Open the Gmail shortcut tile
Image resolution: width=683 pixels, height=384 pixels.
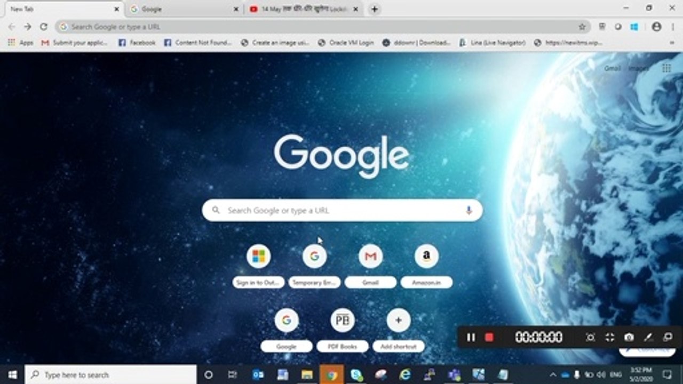click(x=370, y=267)
